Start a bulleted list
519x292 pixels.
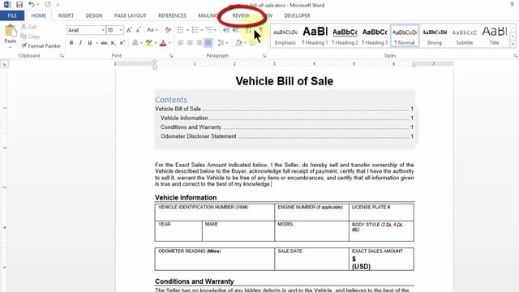pos(180,30)
